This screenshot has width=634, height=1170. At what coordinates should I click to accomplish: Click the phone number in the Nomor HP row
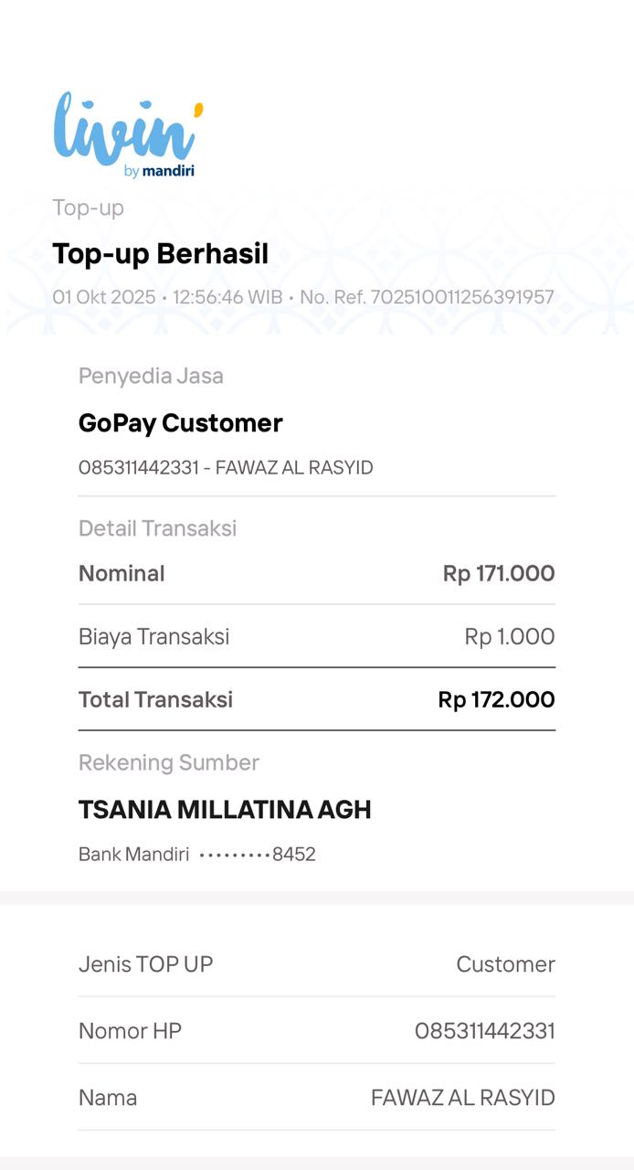pos(484,1031)
